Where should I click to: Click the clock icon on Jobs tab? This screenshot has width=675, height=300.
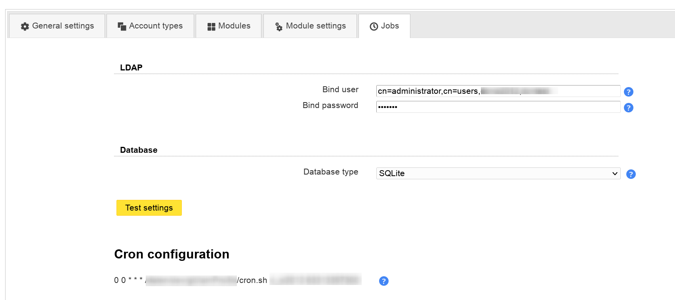[x=374, y=27]
